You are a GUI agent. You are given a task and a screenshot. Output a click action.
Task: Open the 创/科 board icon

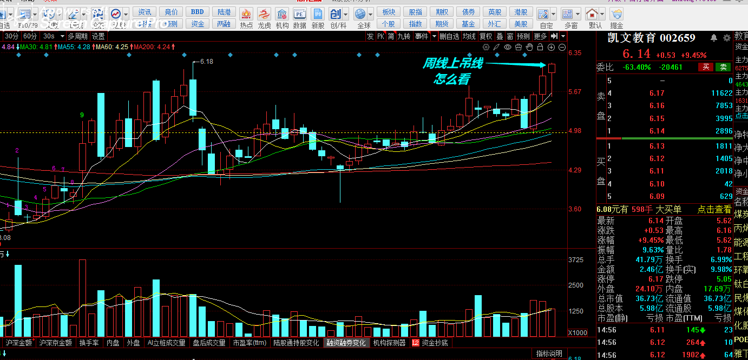click(x=336, y=14)
